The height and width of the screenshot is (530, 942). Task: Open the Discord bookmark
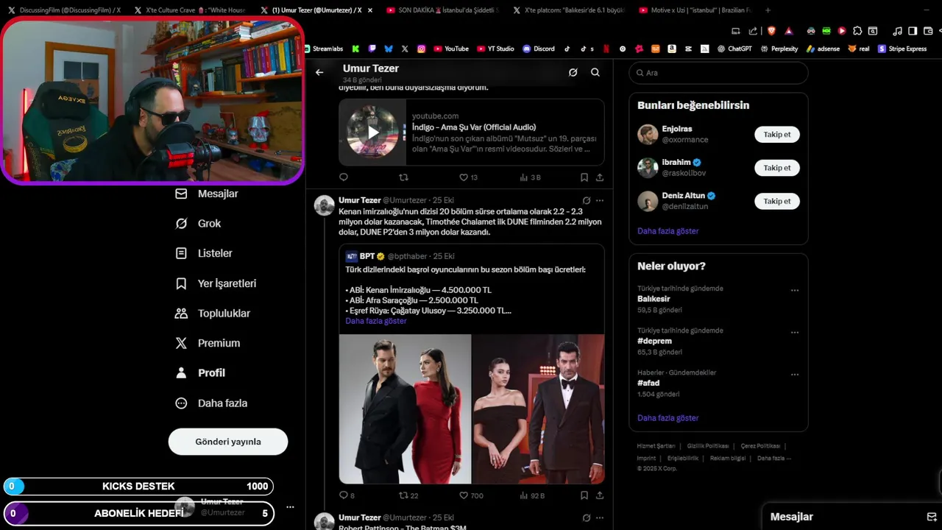coord(539,49)
